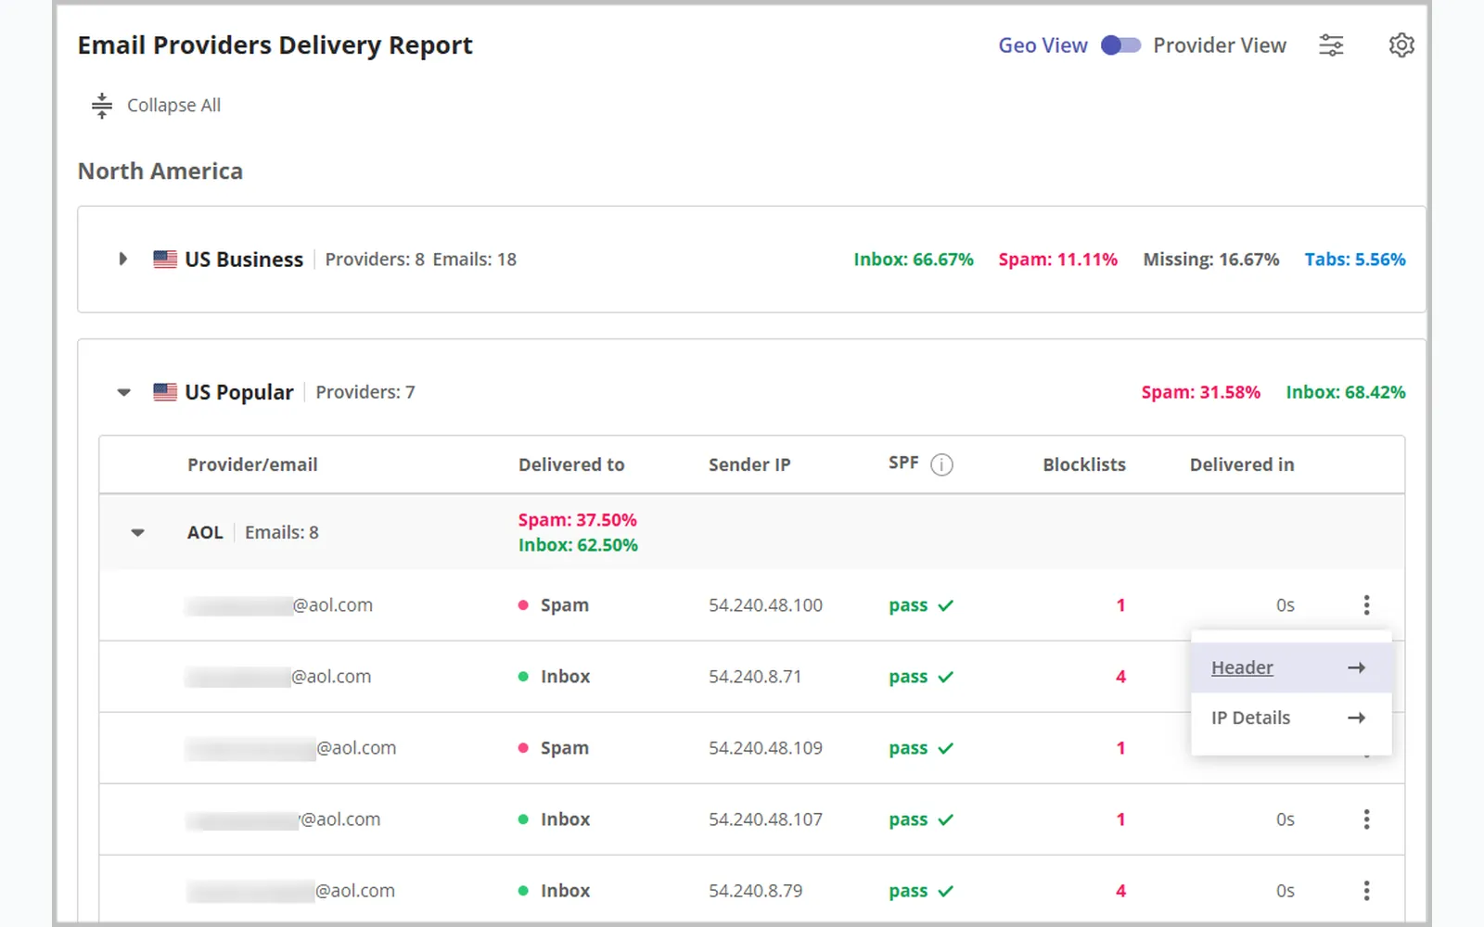The width and height of the screenshot is (1484, 927).
Task: Click Spam status for 54.240.48.109 row
Action: 554,748
